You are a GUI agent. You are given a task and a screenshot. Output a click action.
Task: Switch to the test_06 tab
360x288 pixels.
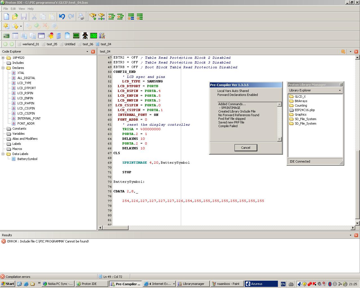[x=87, y=44]
